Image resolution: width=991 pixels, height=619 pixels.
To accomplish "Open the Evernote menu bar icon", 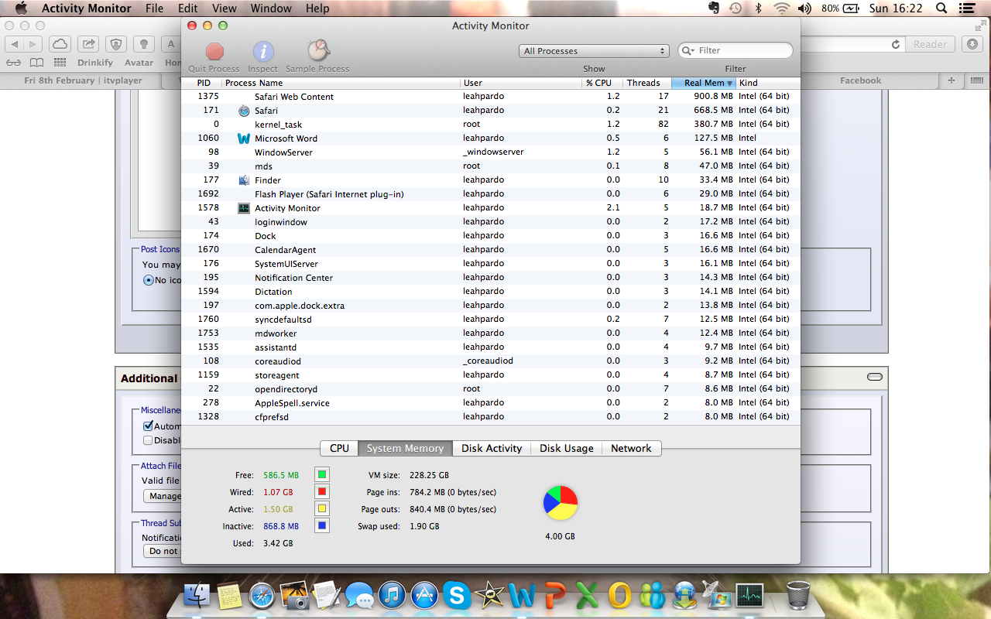I will (714, 9).
